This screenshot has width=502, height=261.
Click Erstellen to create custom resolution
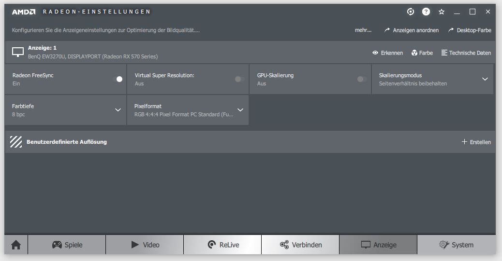pos(476,142)
